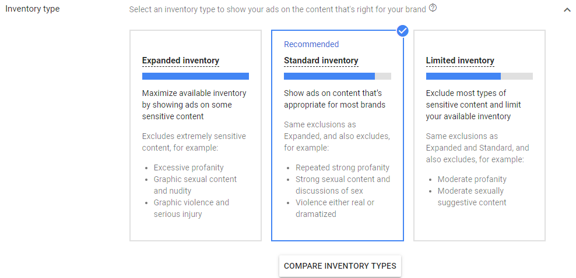Click 'Select an inventory type' instruction text
Screen dimensions: 576x278
[278, 9]
